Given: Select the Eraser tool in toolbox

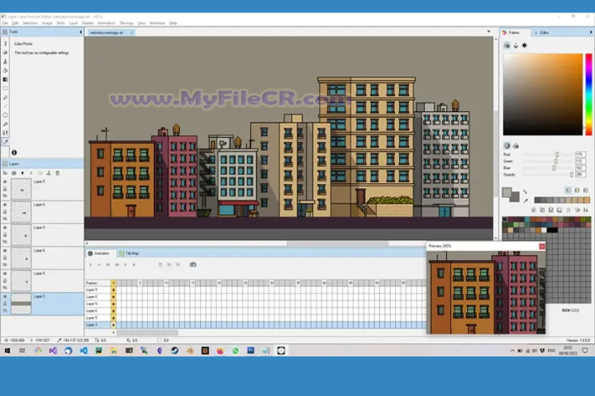Looking at the screenshot, I should [5, 53].
